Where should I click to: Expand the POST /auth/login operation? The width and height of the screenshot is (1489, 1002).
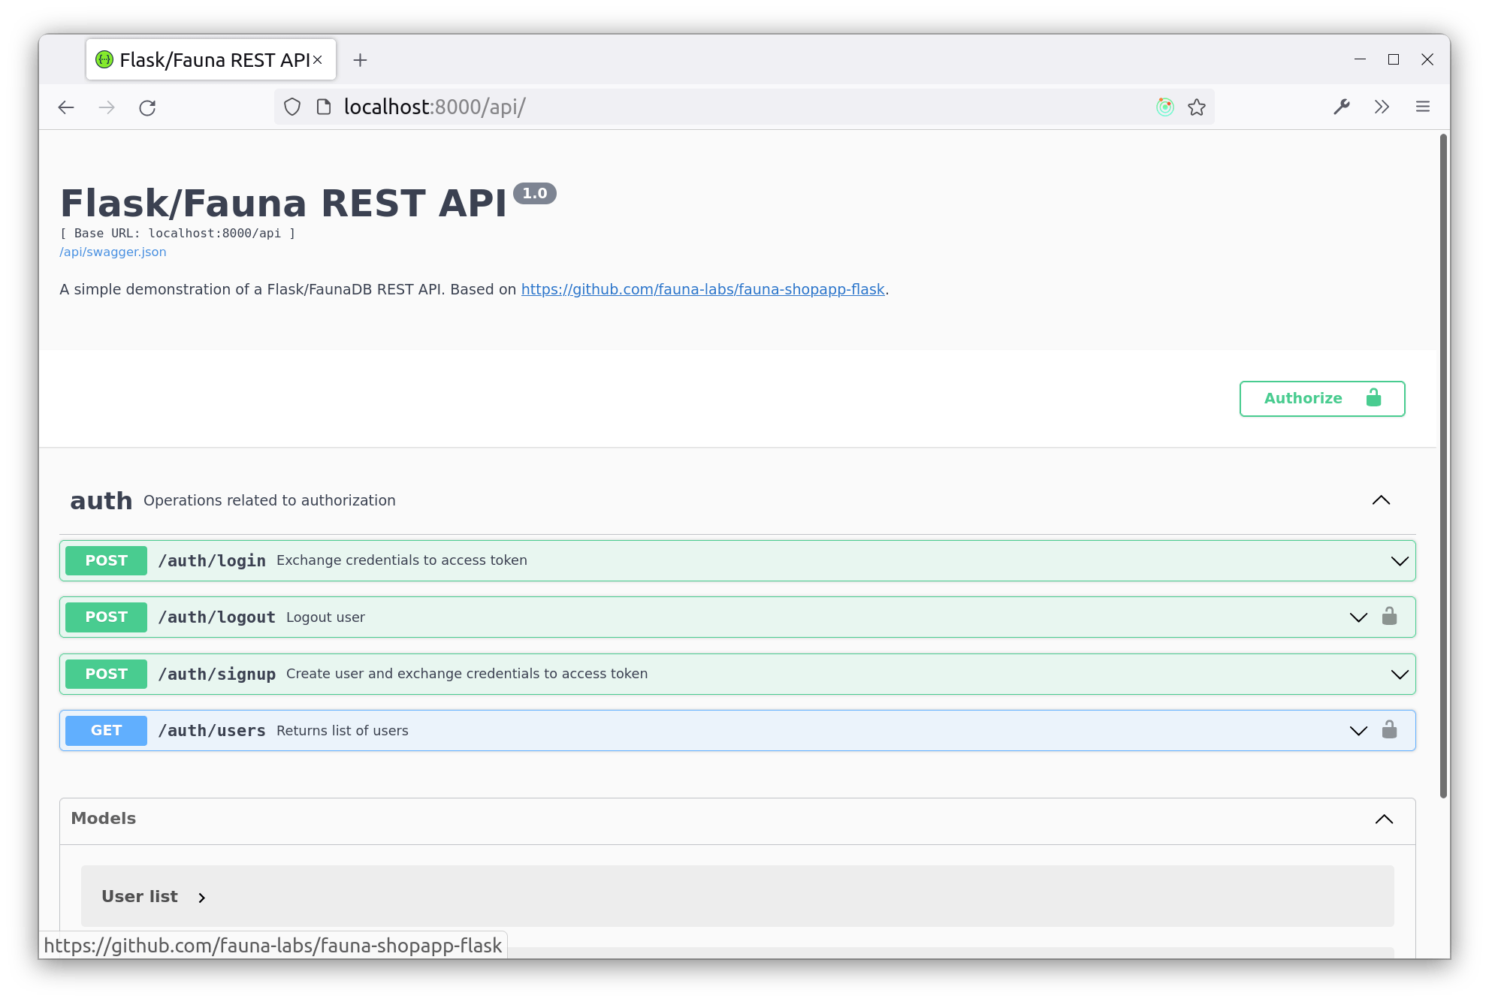[1398, 560]
